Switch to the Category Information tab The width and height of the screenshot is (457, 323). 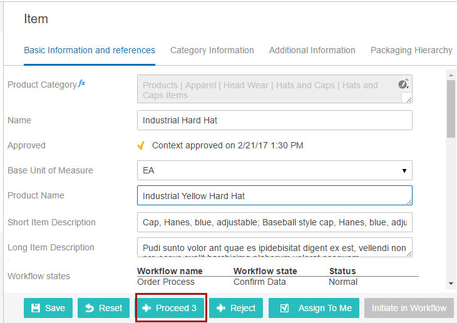coord(212,50)
